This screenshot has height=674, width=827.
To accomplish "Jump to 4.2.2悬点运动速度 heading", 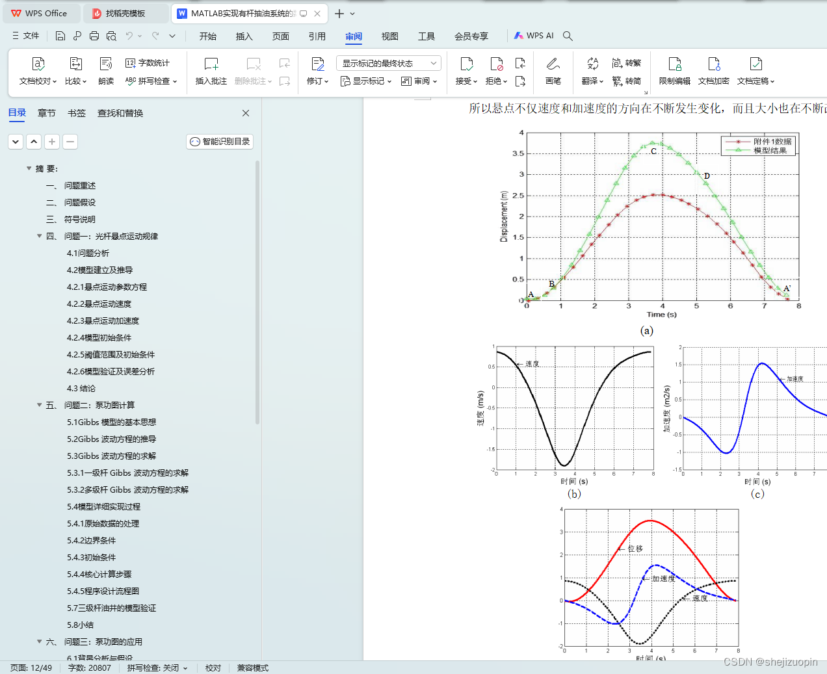I will coord(99,304).
